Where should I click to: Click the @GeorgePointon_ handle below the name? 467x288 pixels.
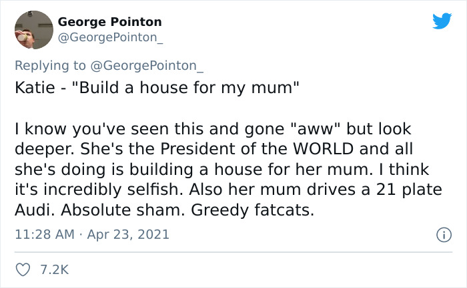click(x=110, y=38)
